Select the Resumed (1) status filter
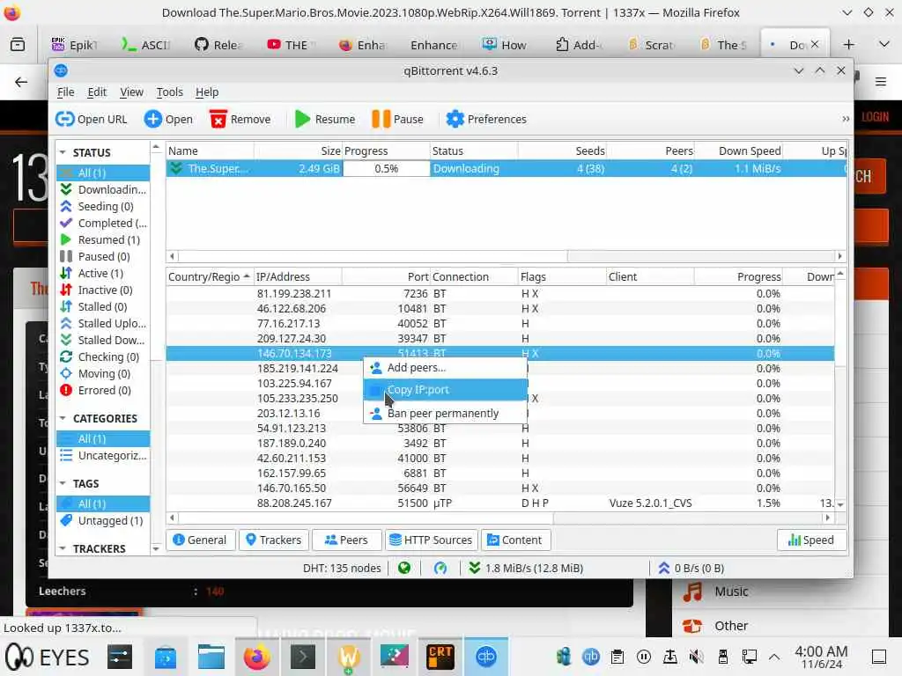 [x=103, y=239]
